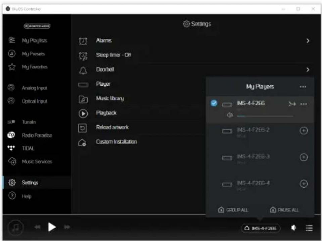Open My Players more options menu
Screen dimensions: 322x241
coord(303,87)
